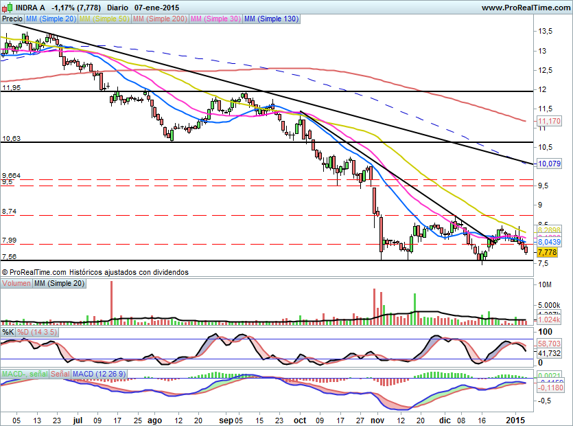573x426 pixels.
Task: Click the %D (14 3 5) label
Action: [x=37, y=332]
